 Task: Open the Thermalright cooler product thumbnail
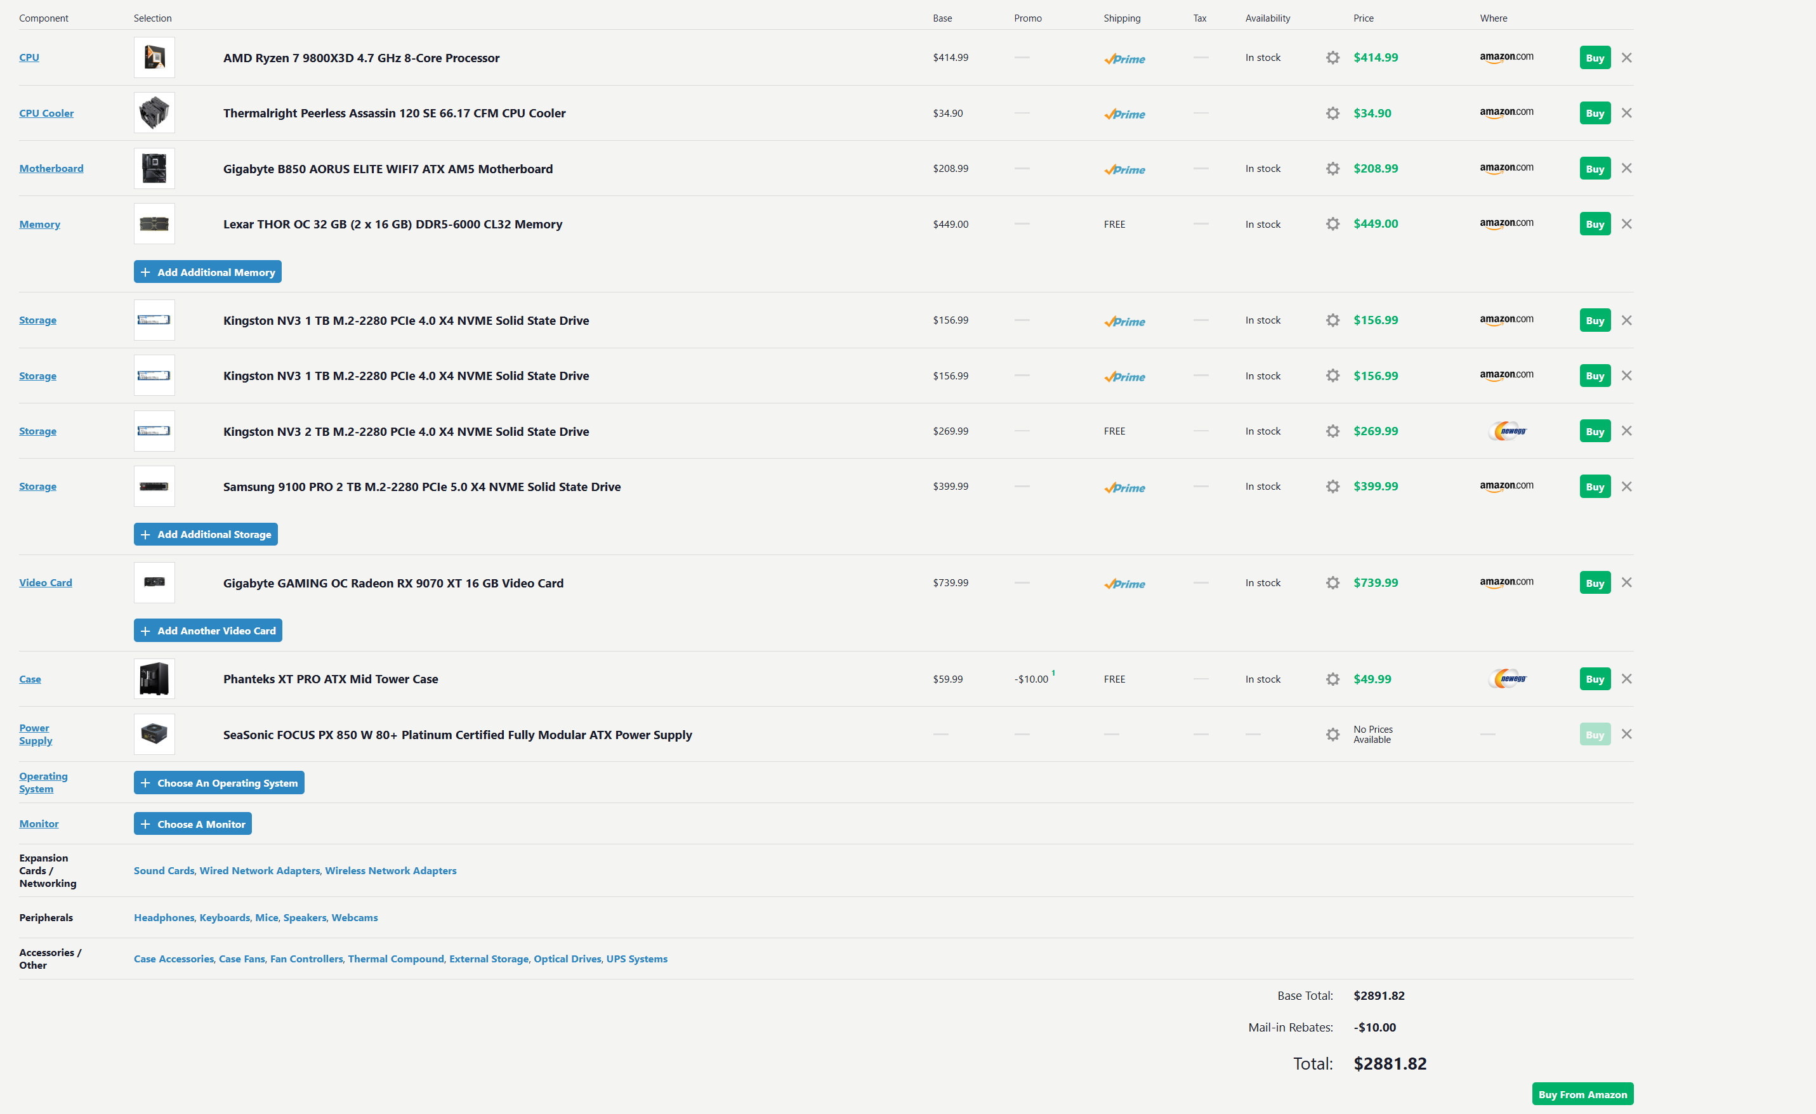pyautogui.click(x=154, y=113)
